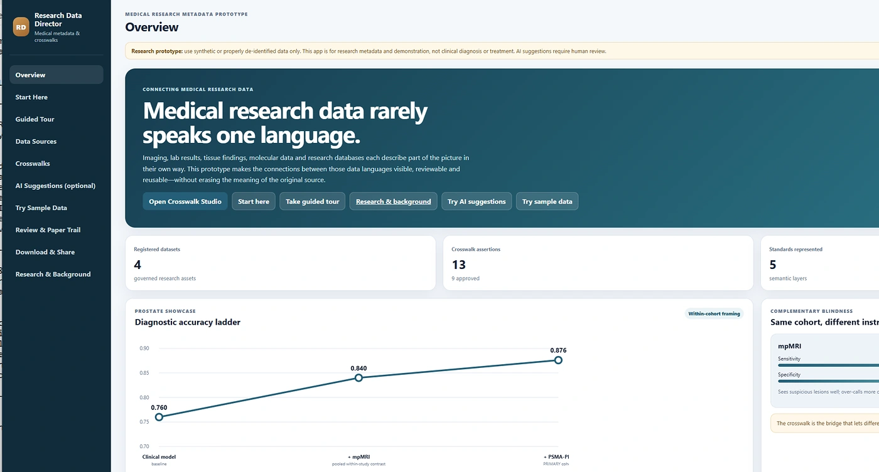Open Research & Background sidebar item
Image resolution: width=879 pixels, height=472 pixels.
click(x=57, y=275)
